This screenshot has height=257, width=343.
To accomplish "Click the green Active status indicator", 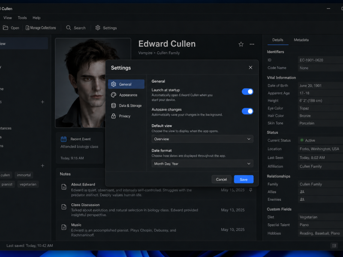I will 302,140.
